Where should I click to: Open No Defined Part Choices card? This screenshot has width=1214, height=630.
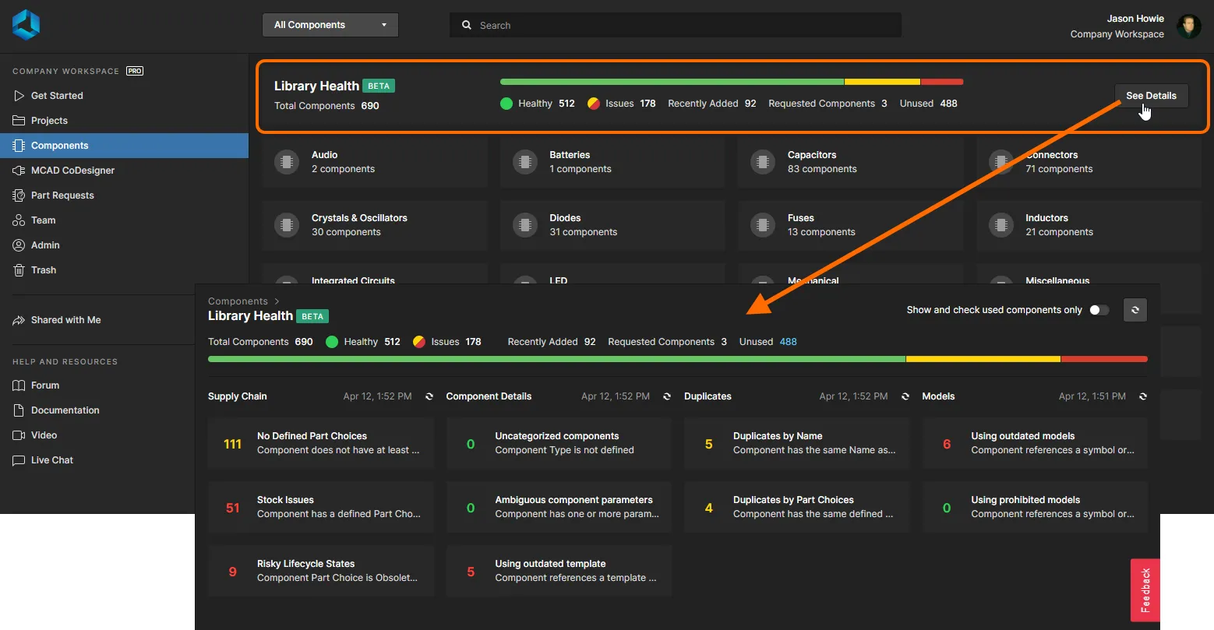[321, 444]
